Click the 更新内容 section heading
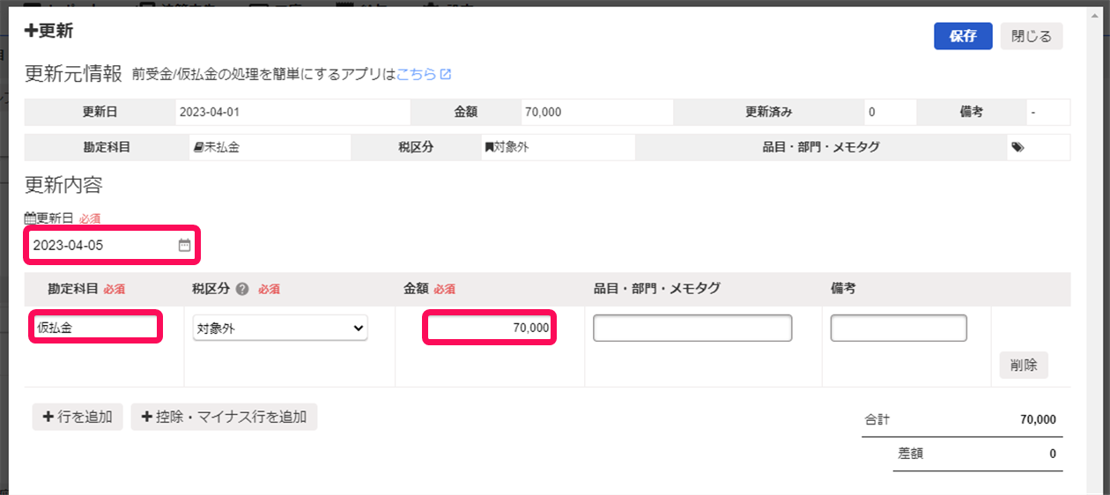The height and width of the screenshot is (495, 1110). click(63, 185)
